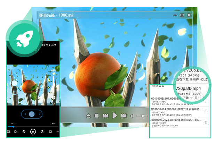Viewport: 215px width, 144px height.
Task: Tap the screen rotation icon on the phone player
Action: pos(16,132)
